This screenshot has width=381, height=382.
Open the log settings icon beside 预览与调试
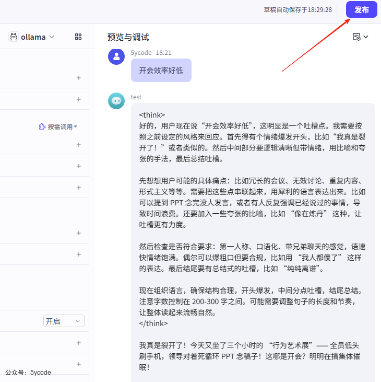pos(356,37)
